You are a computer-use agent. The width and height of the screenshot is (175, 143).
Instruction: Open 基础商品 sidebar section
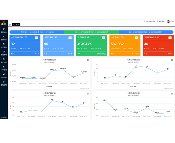click(4, 38)
